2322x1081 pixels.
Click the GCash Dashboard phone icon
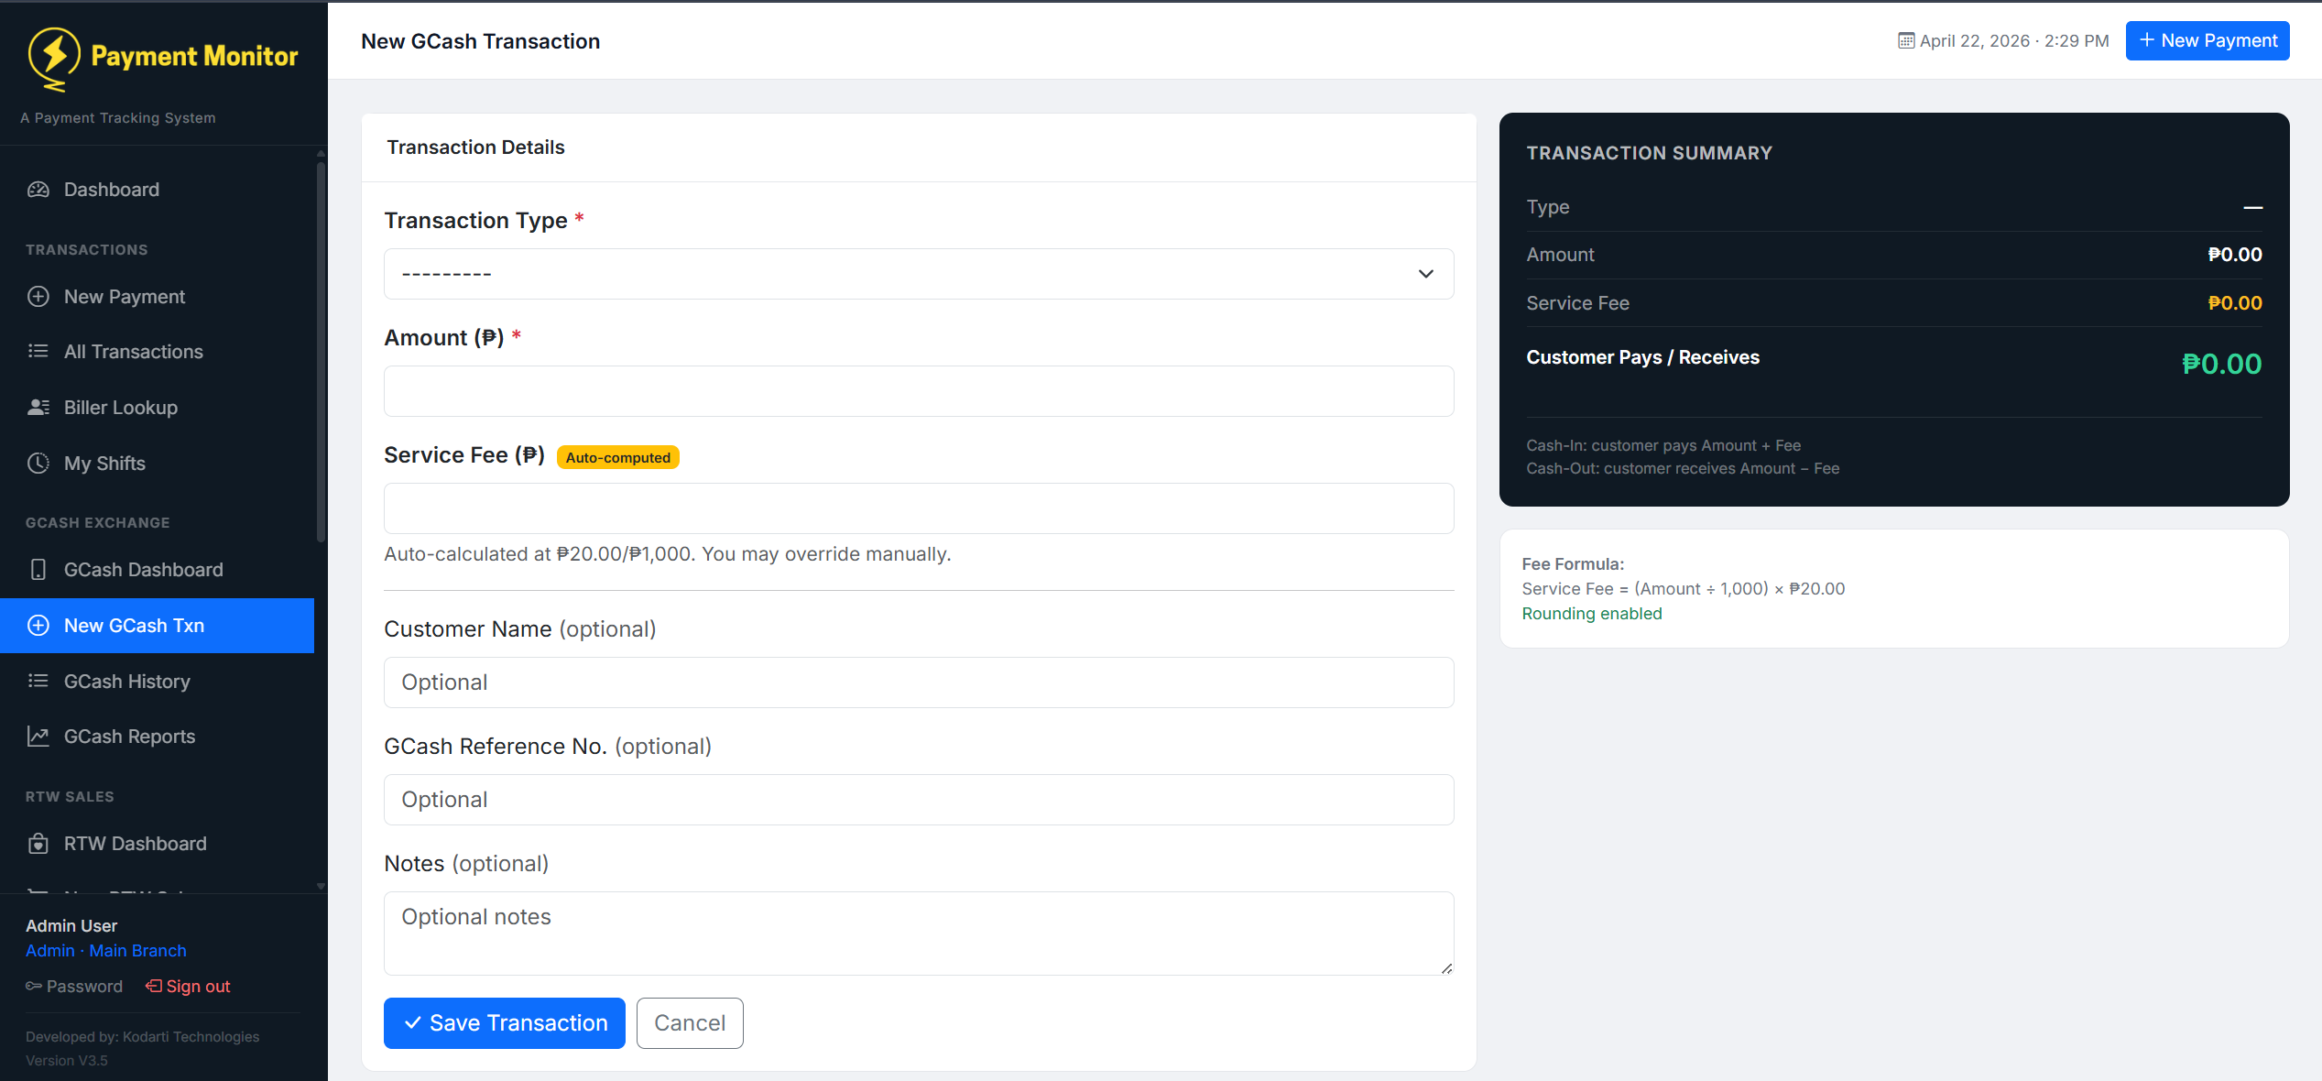(38, 570)
